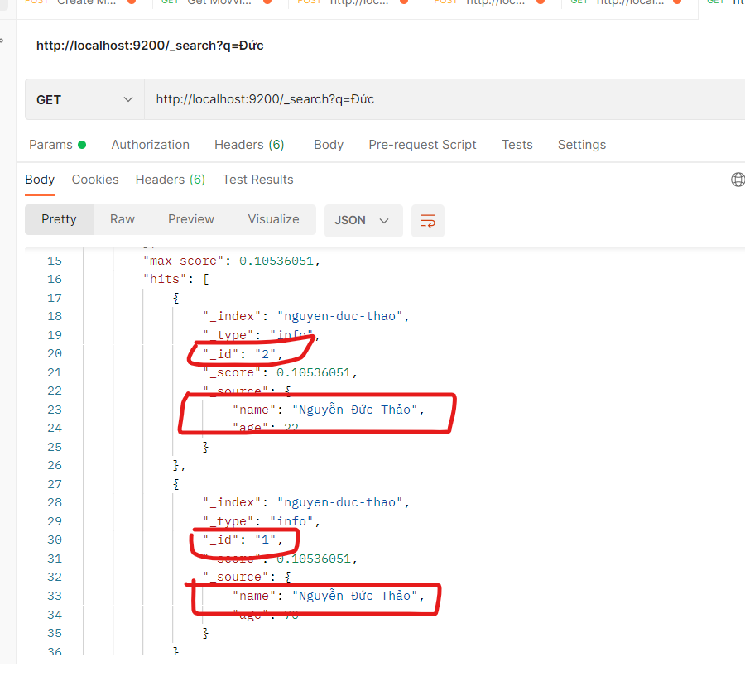745x681 pixels.
Task: Switch to the Pre-request Script tab
Action: pyautogui.click(x=422, y=145)
